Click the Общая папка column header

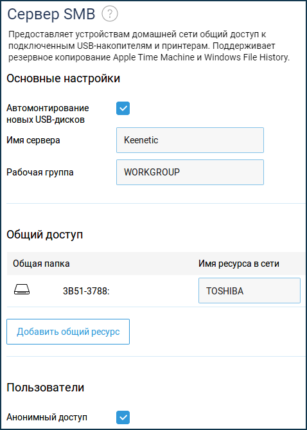coord(41,264)
